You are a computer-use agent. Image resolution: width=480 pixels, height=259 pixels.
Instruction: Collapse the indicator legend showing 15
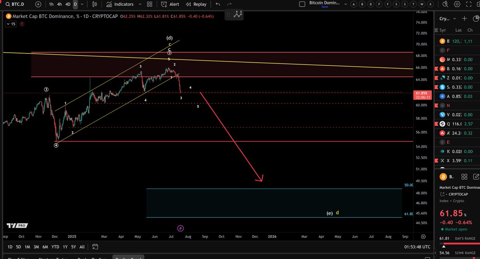(x=11, y=24)
